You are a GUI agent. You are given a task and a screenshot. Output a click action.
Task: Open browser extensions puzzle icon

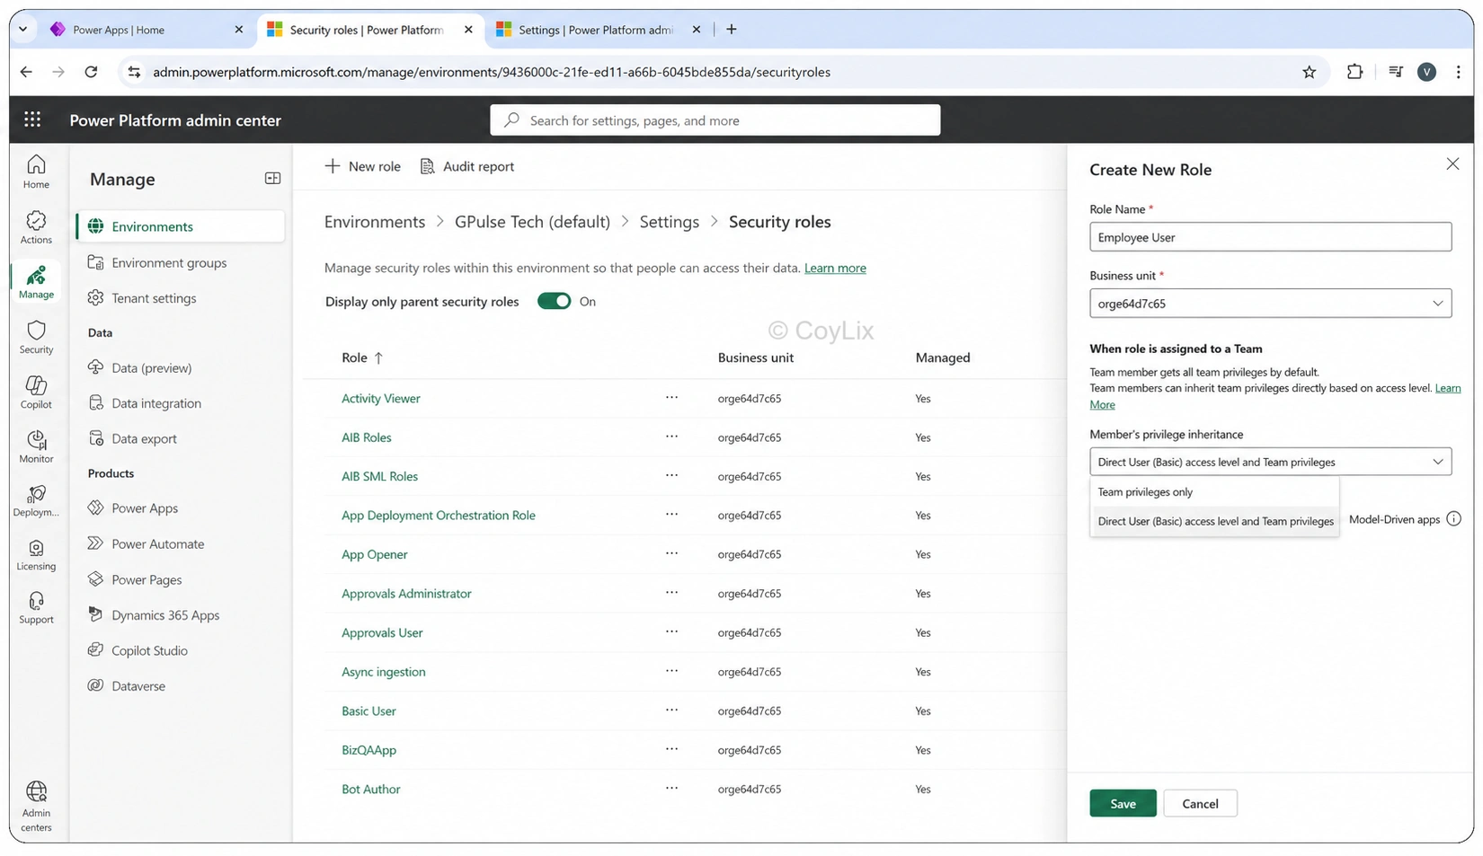pyautogui.click(x=1354, y=72)
